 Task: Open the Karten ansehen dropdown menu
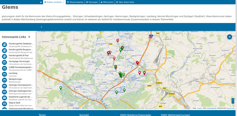click(x=55, y=2)
